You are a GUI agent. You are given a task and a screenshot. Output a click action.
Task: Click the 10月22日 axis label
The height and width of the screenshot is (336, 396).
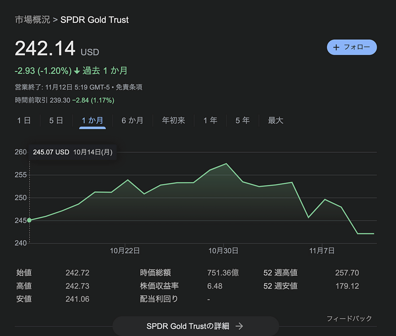[125, 251]
